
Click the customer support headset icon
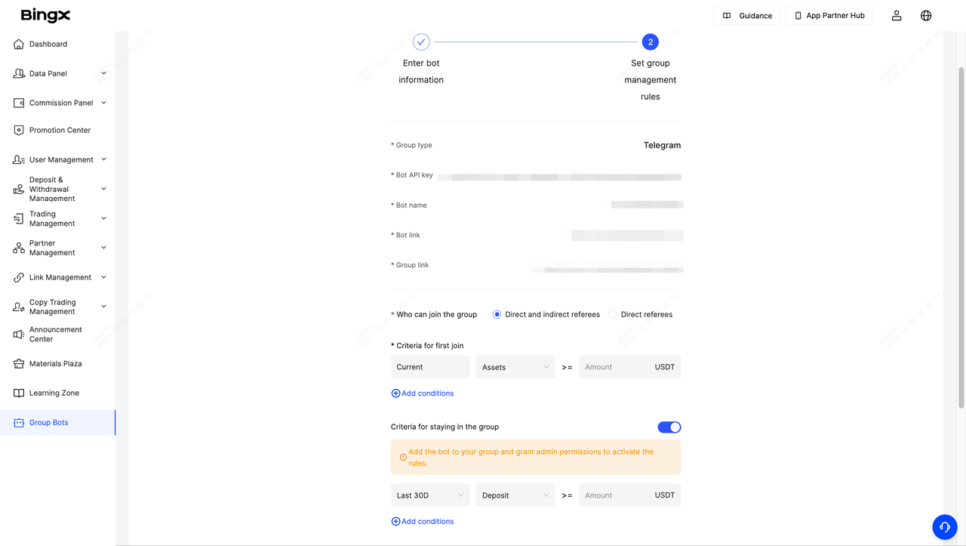944,527
